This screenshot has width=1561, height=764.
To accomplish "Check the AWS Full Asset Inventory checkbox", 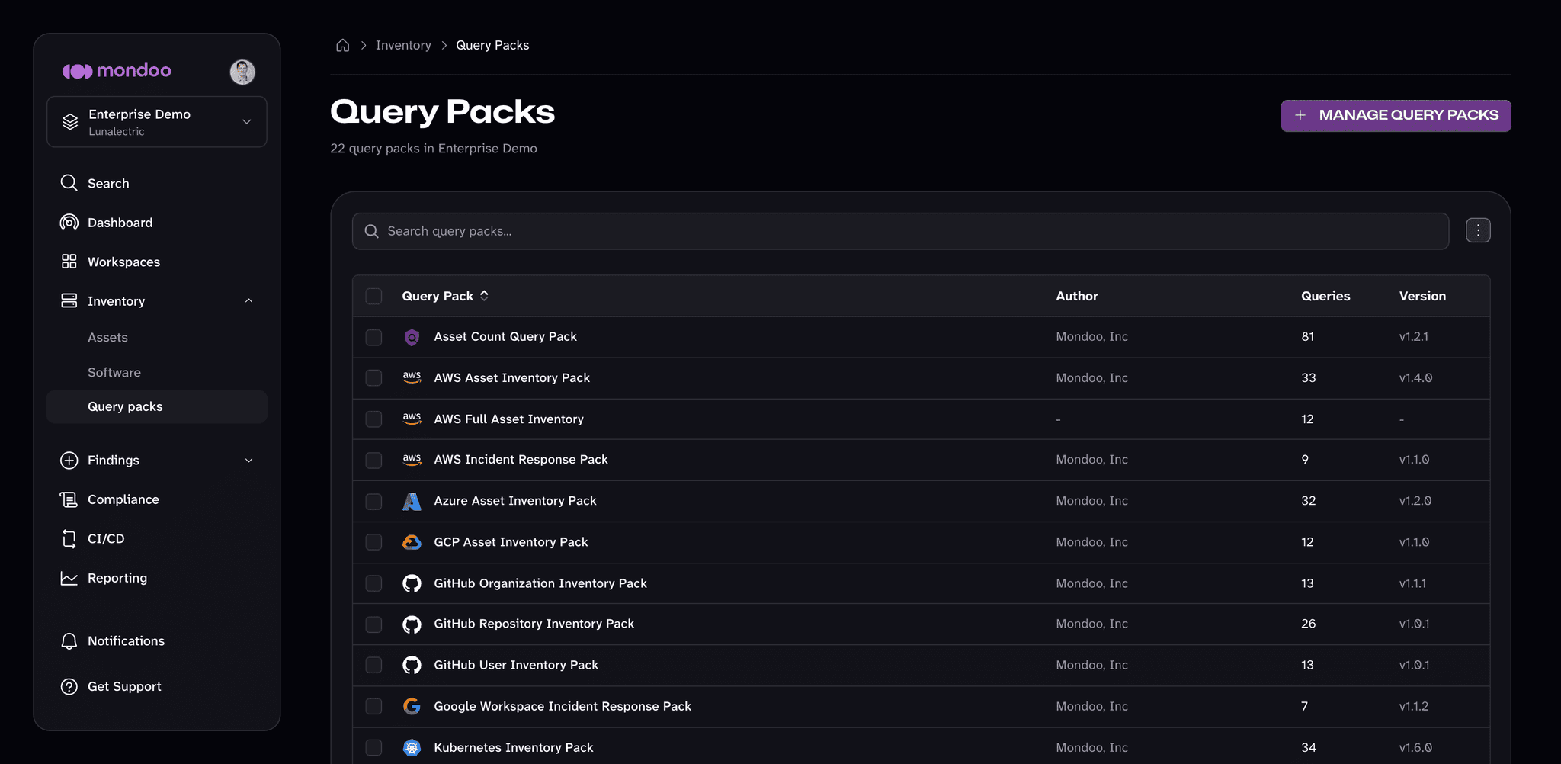I will (373, 419).
